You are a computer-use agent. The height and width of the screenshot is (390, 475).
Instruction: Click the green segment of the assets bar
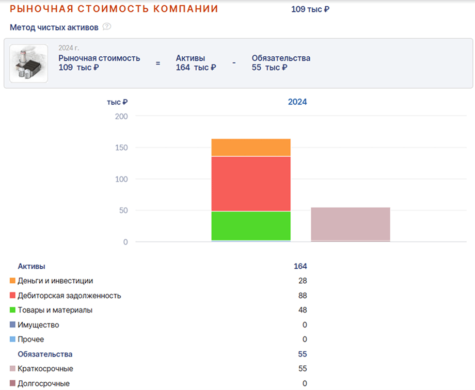coord(251,226)
